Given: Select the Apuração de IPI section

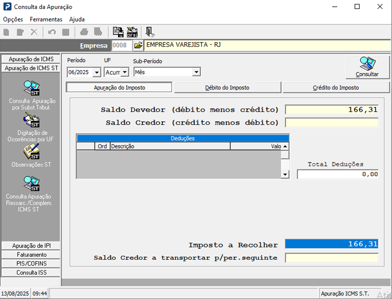Looking at the screenshot, I should coord(31,246).
